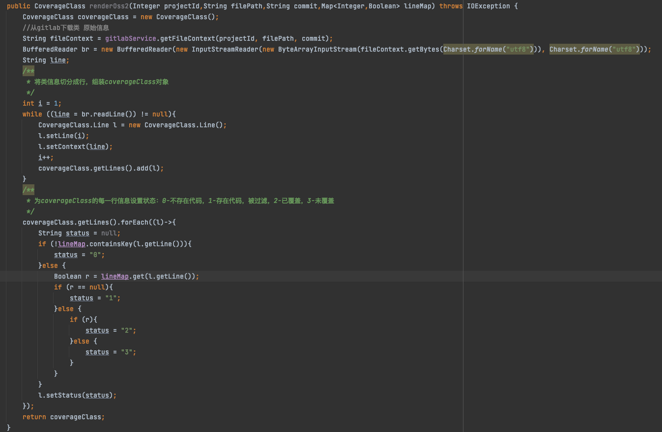Click the 'return coverageClass' statement
The image size is (662, 432).
tap(63, 417)
